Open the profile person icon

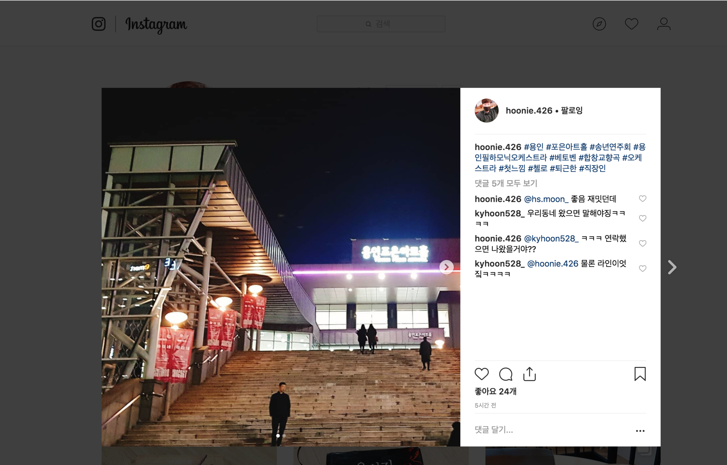tap(664, 24)
